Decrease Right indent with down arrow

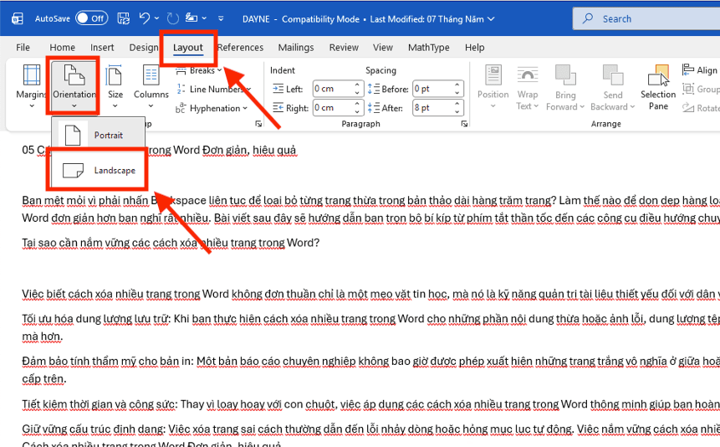pyautogui.click(x=357, y=111)
